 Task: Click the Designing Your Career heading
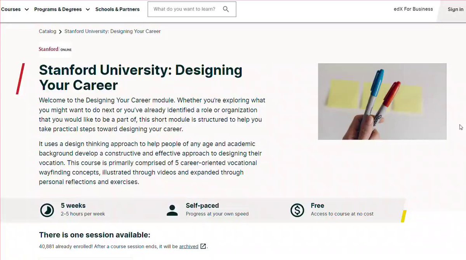[x=141, y=77]
